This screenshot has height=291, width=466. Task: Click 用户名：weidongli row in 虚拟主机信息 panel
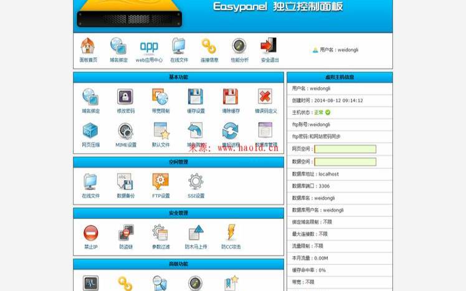pos(340,88)
